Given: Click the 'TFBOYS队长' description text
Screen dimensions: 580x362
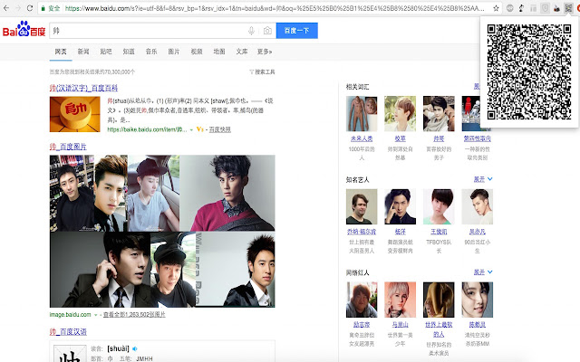Looking at the screenshot, I should pyautogui.click(x=439, y=246).
